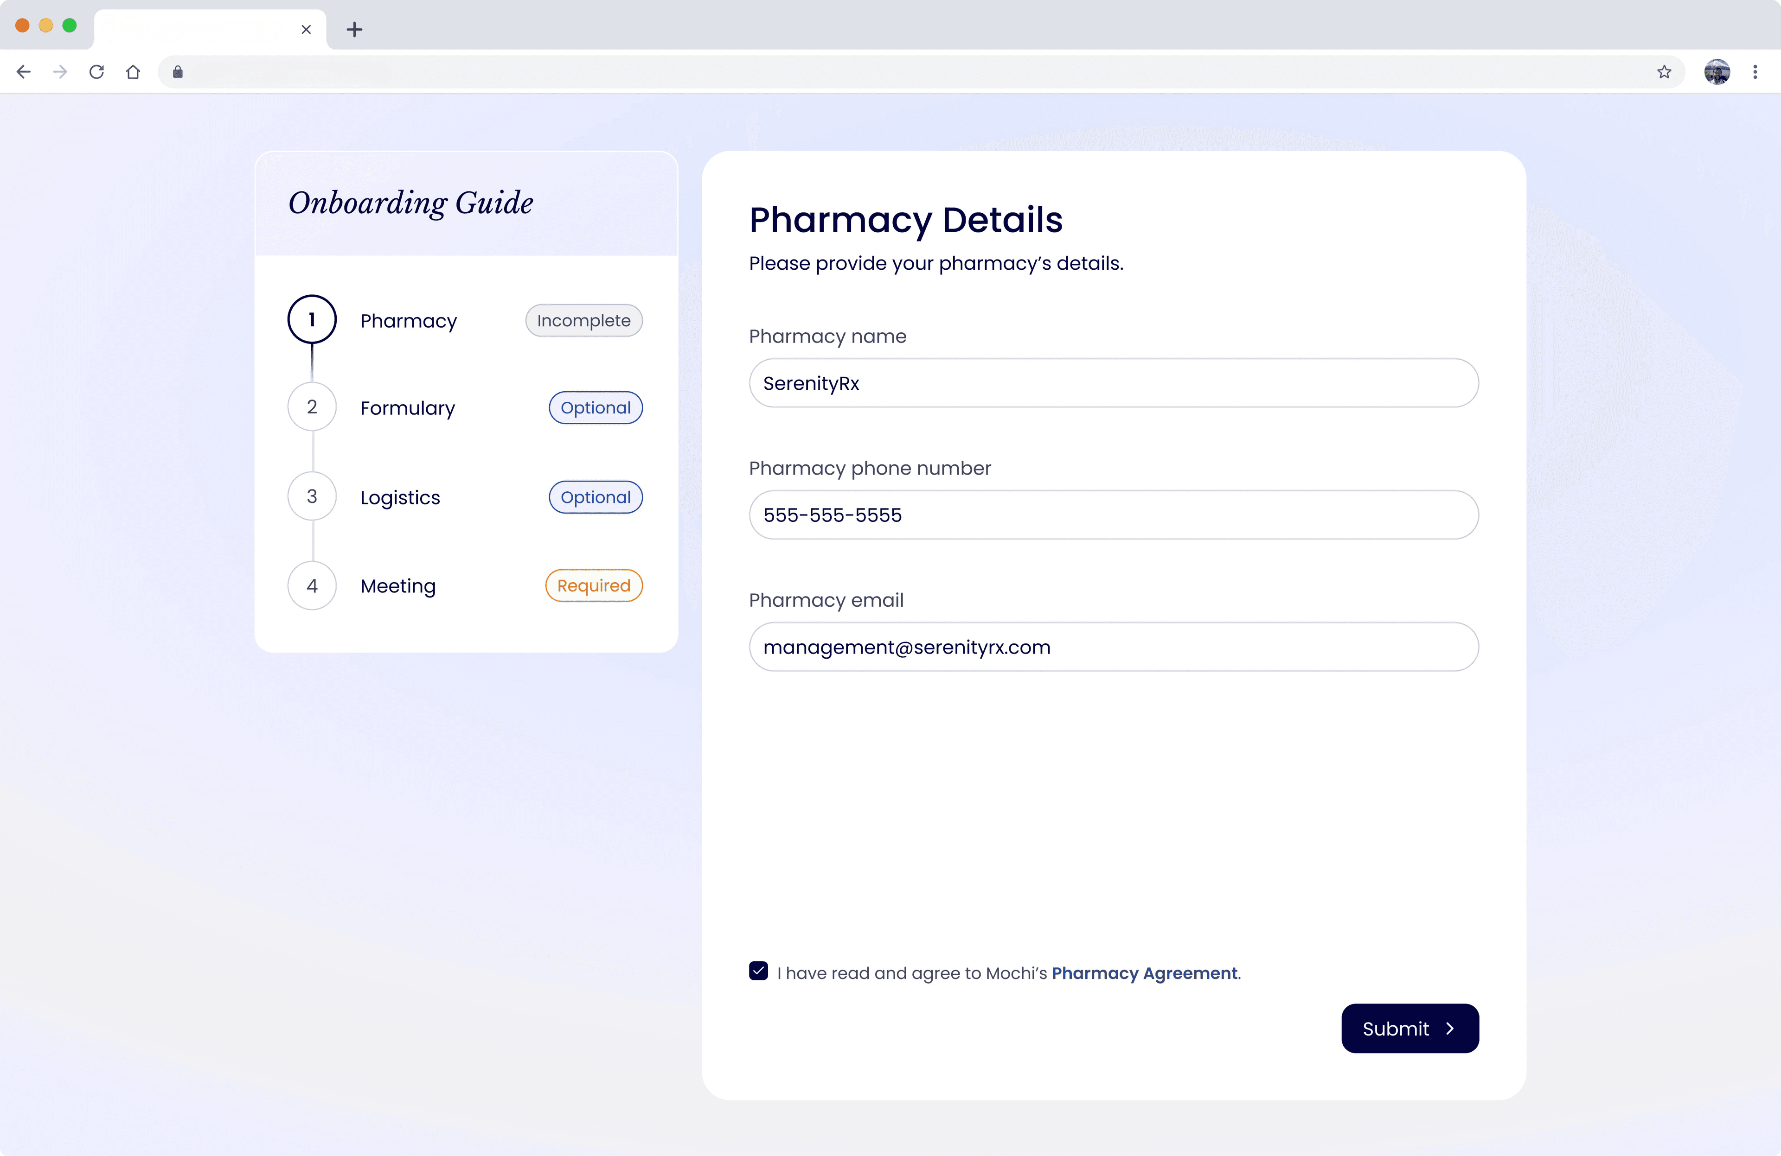Open the browser three-dot menu
1781x1156 pixels.
[1755, 72]
